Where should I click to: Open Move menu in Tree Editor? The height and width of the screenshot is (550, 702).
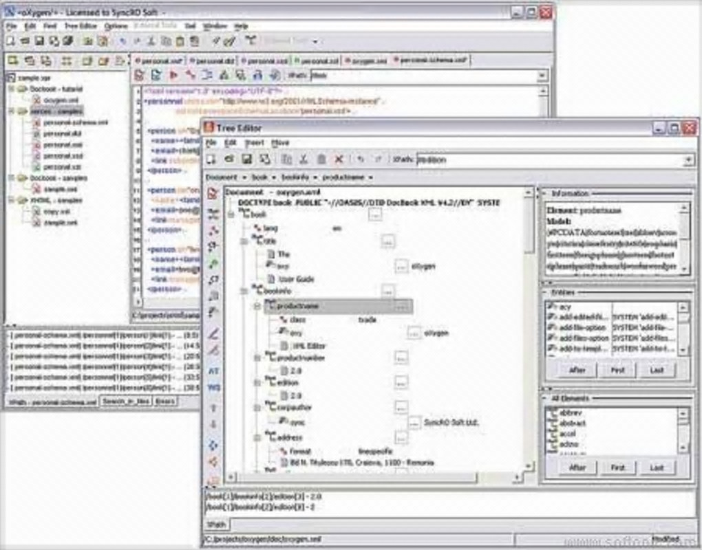click(280, 143)
